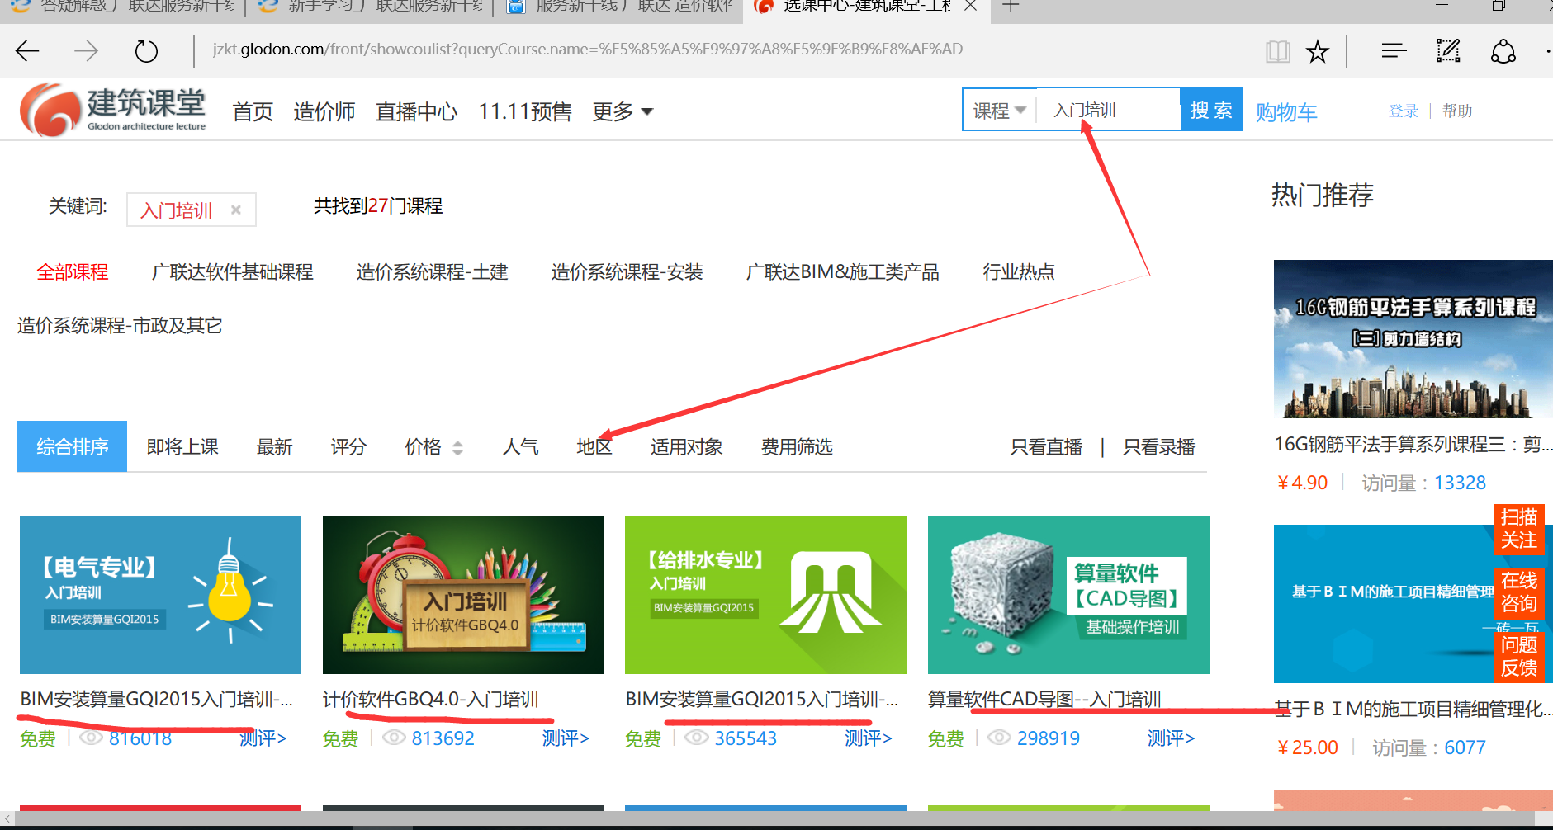The image size is (1553, 830).
Task: Sort by 综合排序
Action: pyautogui.click(x=72, y=446)
